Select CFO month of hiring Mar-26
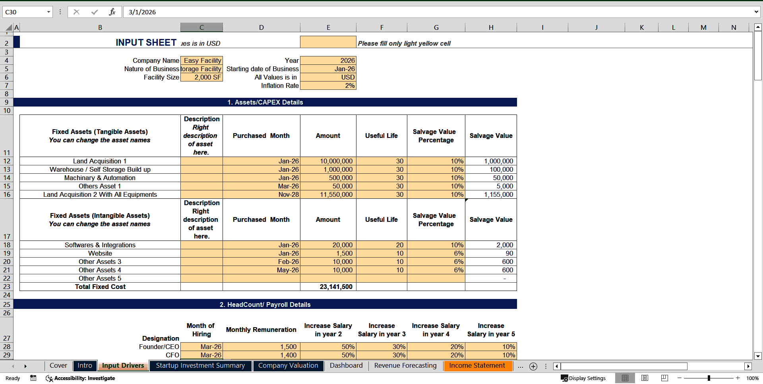 click(x=202, y=355)
